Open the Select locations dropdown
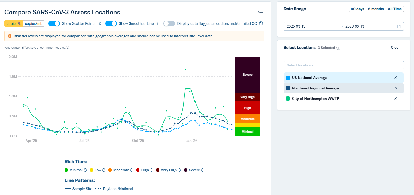Image resolution: width=414 pixels, height=195 pixels. 343,65
